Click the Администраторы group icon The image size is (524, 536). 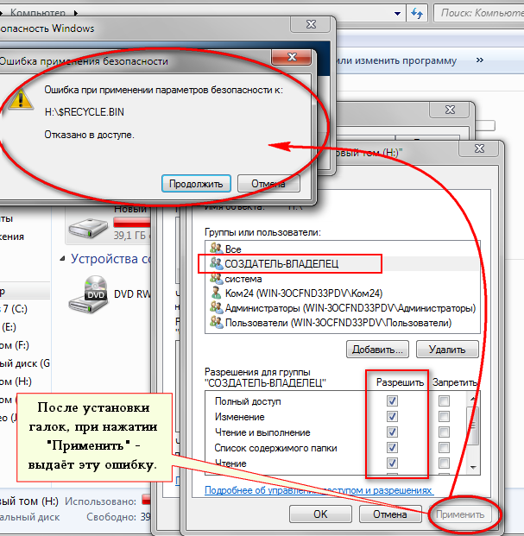point(216,307)
